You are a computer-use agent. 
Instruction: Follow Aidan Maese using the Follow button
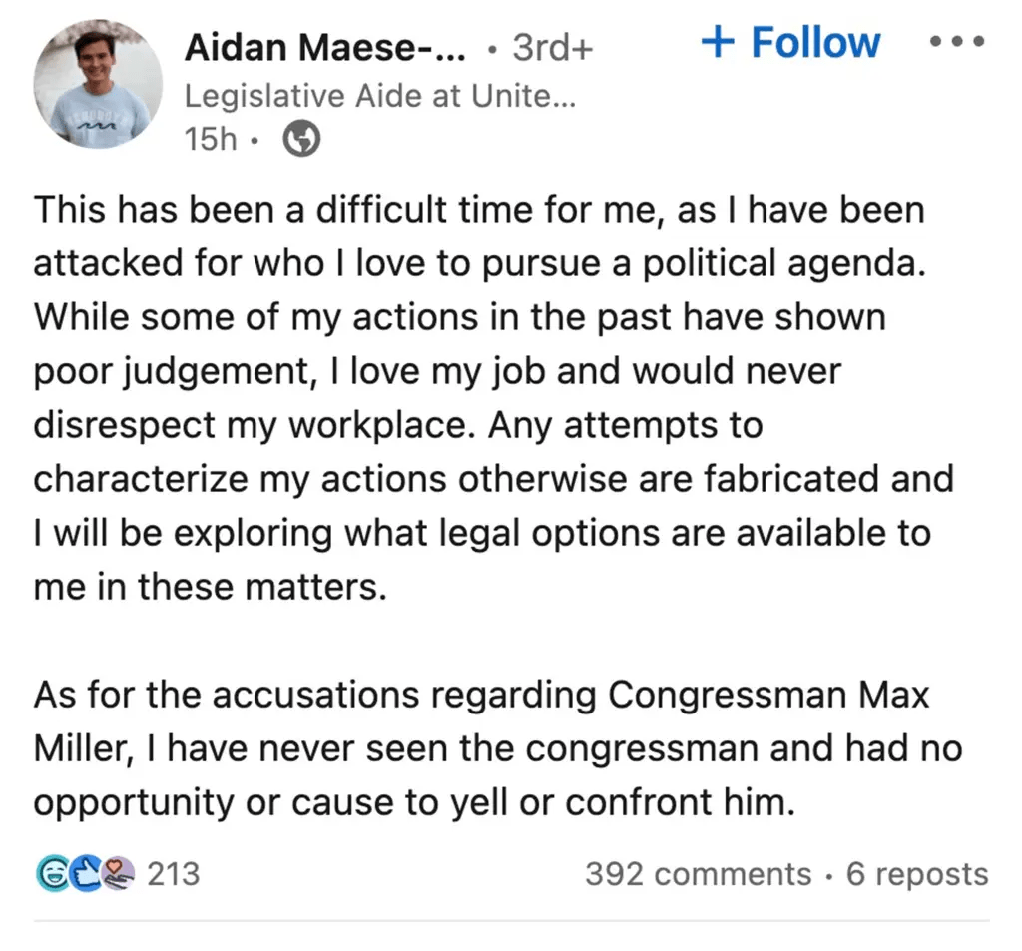[x=814, y=42]
